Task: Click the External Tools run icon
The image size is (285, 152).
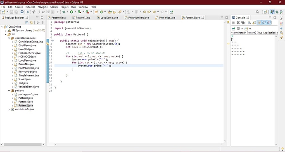Action: pyautogui.click(x=87, y=12)
